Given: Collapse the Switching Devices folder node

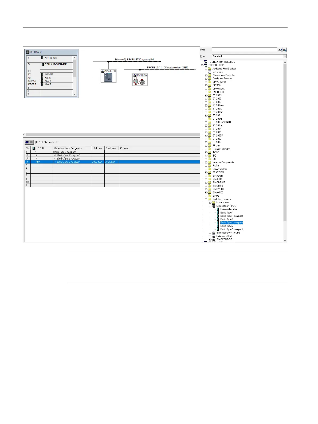Looking at the screenshot, I should (206, 199).
